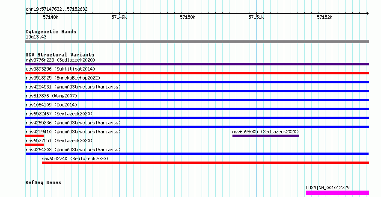Click the gray 19q13.43 cytogenetic band

point(197,41)
